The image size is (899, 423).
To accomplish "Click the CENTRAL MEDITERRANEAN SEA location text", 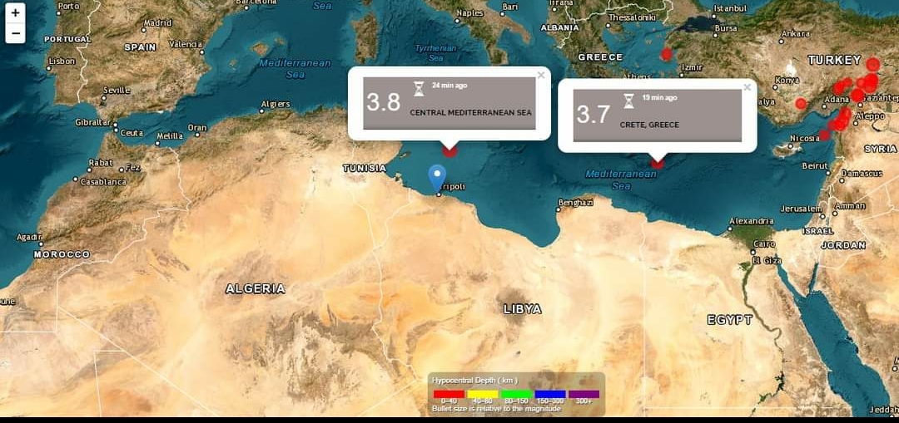I will coord(470,112).
